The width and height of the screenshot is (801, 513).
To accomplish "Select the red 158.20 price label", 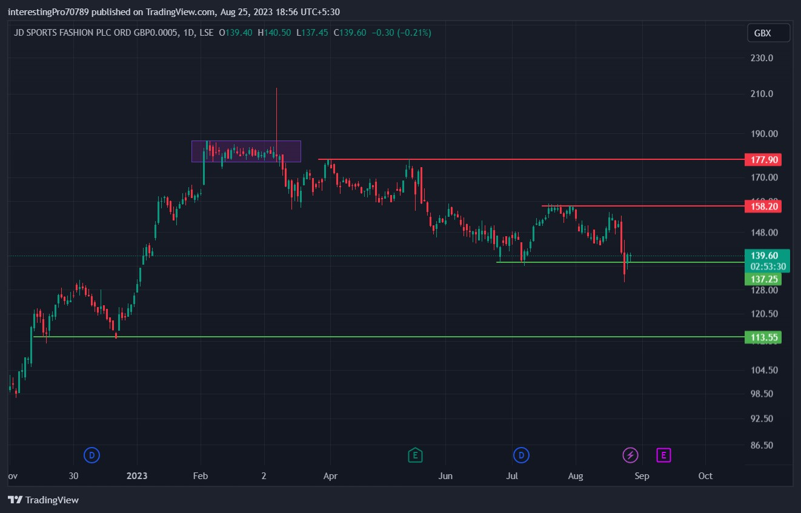I will pos(763,207).
